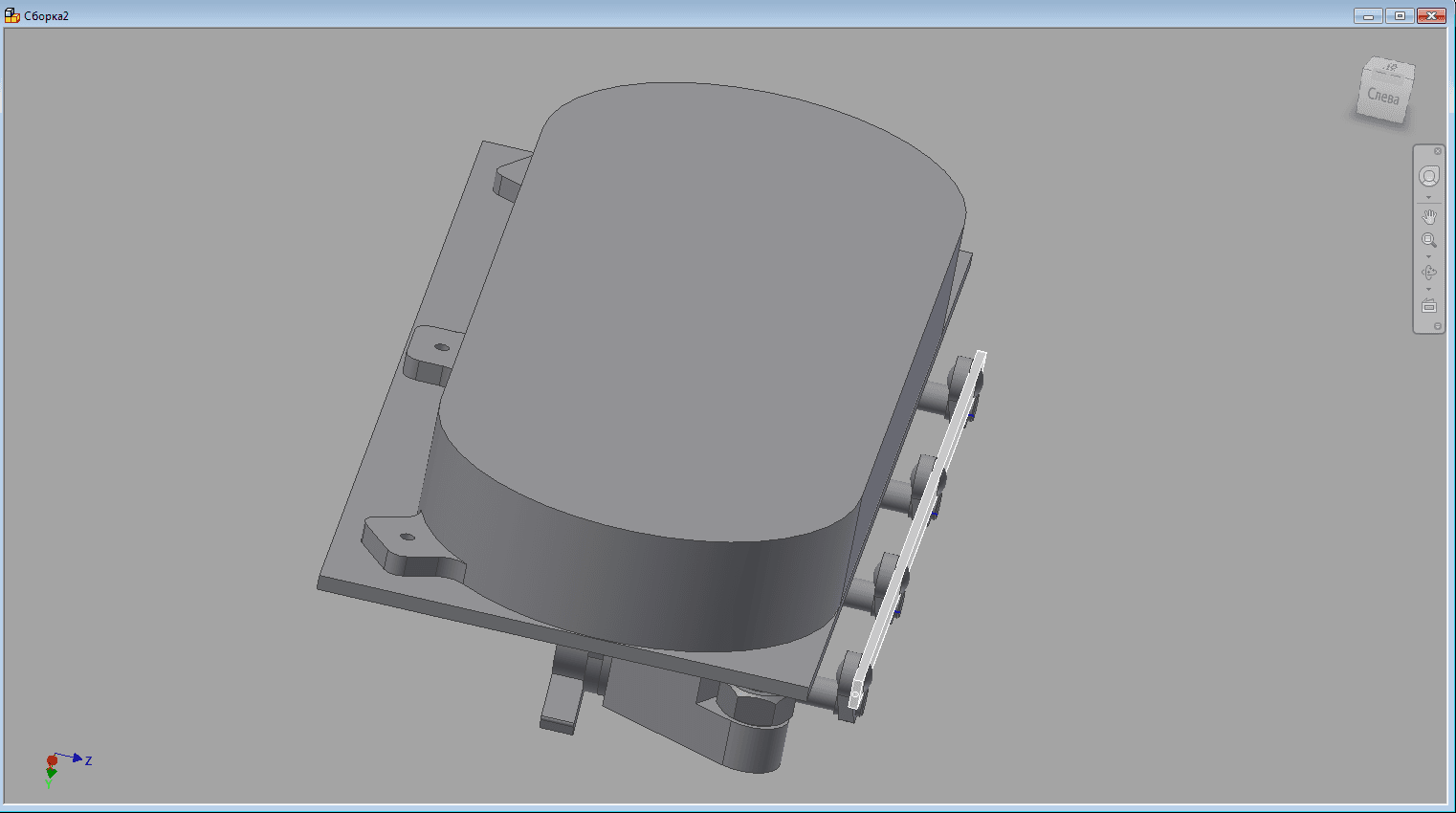Screen dimensions: 1456x813
Task: Expand the navigation wheel dropdown arrow
Action: pos(1428,198)
